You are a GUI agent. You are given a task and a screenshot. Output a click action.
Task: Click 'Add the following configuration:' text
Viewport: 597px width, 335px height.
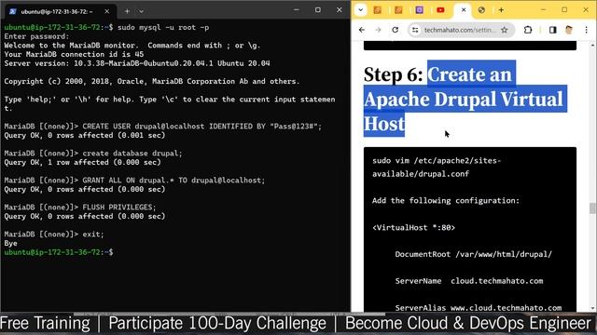pos(446,201)
